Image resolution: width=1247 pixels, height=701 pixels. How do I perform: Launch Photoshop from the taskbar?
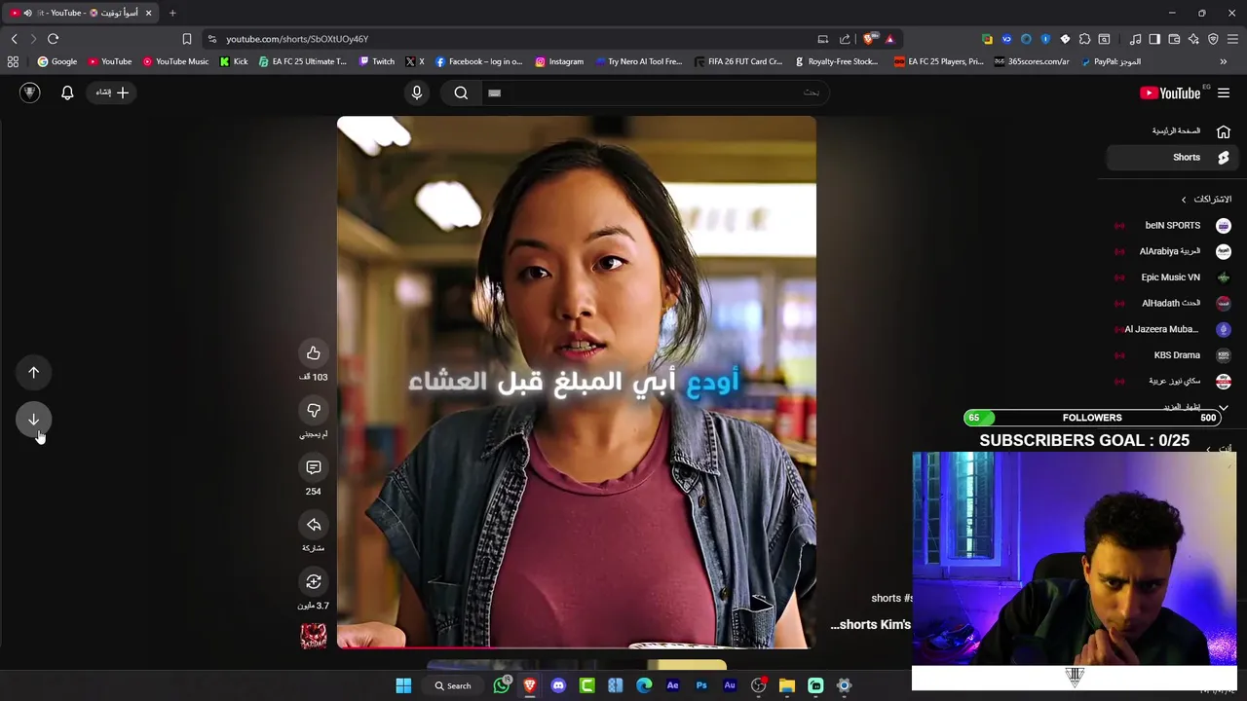[x=701, y=685]
